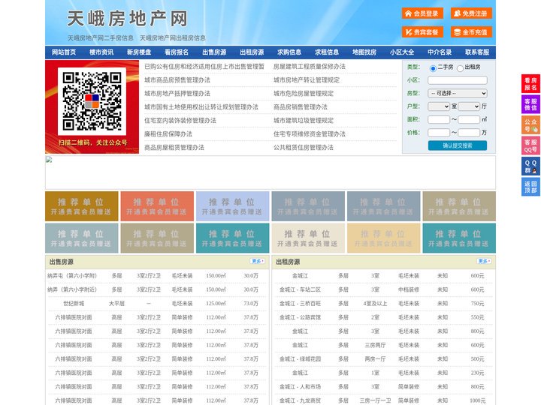Open 联系客服 navigation item

(x=477, y=52)
